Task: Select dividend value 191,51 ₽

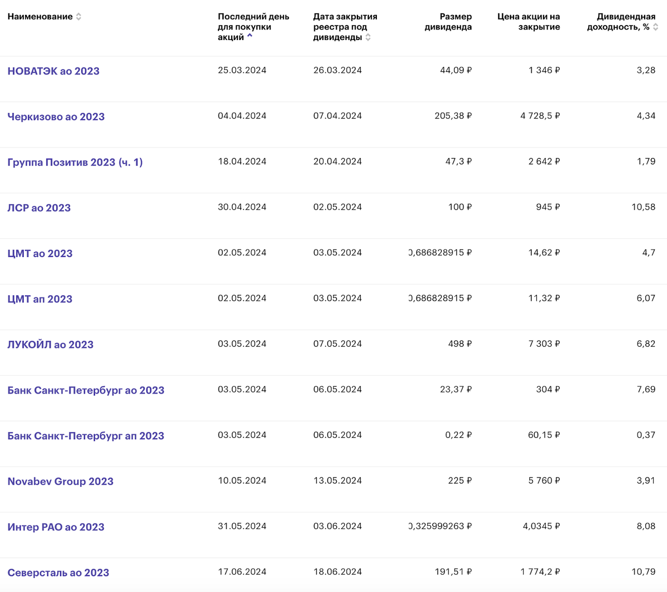Action: (x=454, y=571)
